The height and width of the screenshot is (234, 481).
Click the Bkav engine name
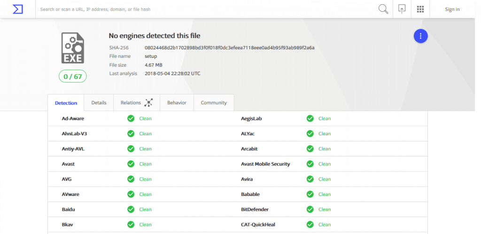67,225
